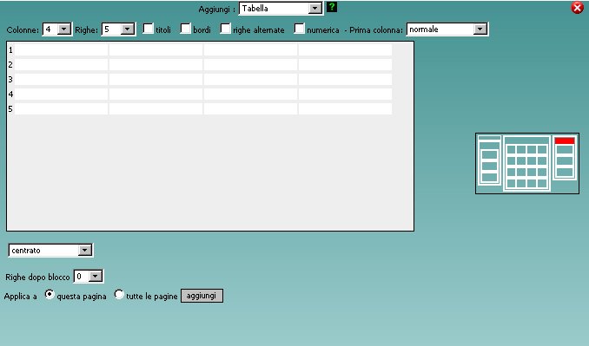Toggle the bordi checkbox
Image resolution: width=589 pixels, height=346 pixels.
[x=186, y=29]
